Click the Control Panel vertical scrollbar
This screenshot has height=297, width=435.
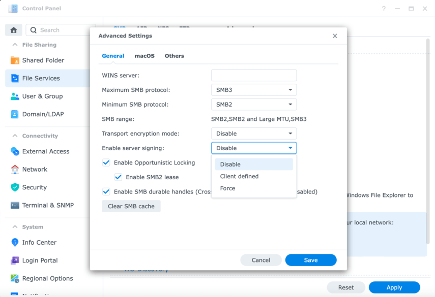[x=428, y=141]
